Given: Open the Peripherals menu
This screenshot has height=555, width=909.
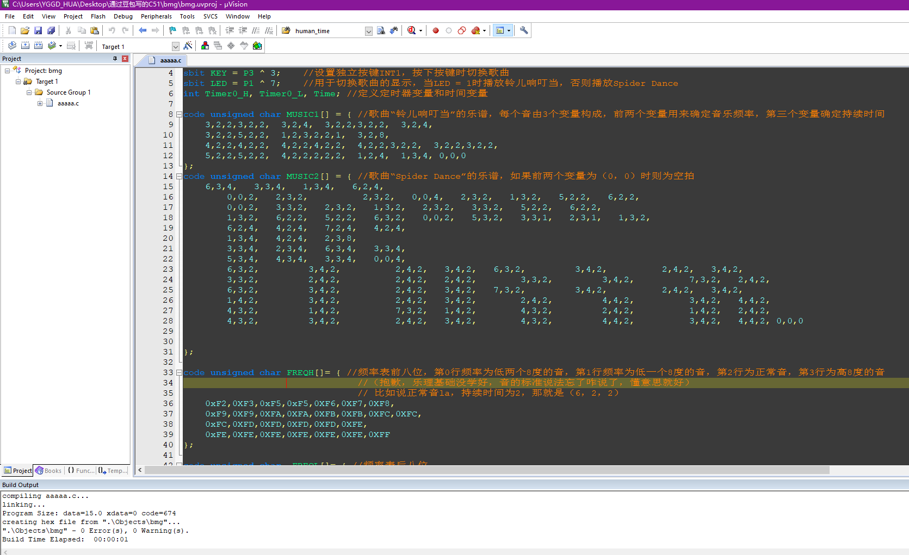Looking at the screenshot, I should (156, 16).
